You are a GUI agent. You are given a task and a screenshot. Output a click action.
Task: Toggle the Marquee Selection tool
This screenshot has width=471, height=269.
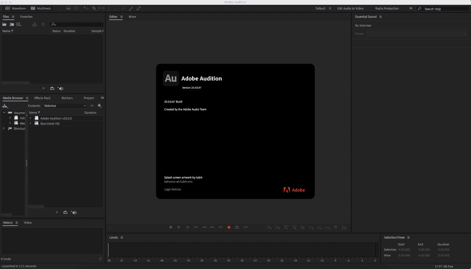click(117, 8)
